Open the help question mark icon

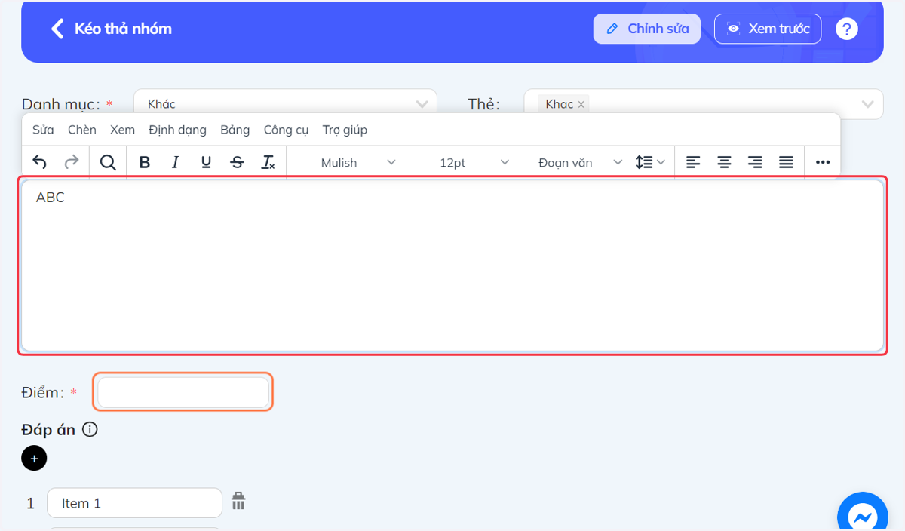tap(847, 29)
